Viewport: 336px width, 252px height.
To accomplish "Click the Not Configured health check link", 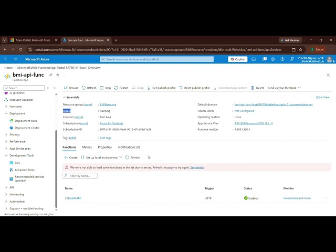I will [244, 111].
